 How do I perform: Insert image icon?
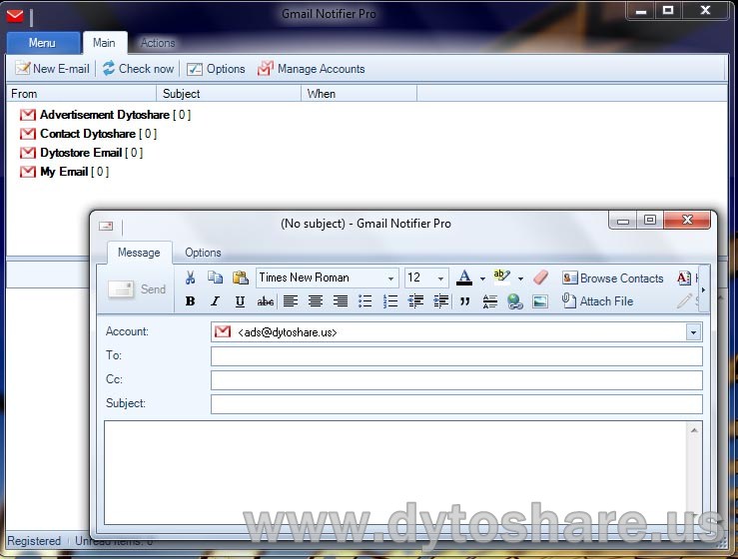point(540,301)
